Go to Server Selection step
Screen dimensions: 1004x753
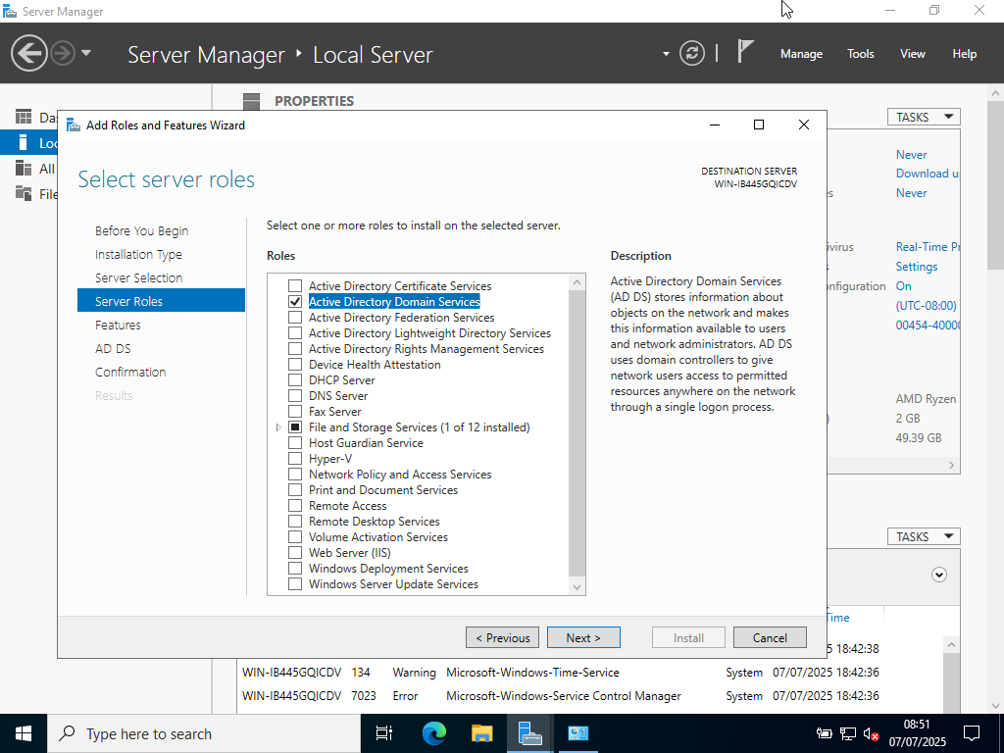pyautogui.click(x=139, y=277)
